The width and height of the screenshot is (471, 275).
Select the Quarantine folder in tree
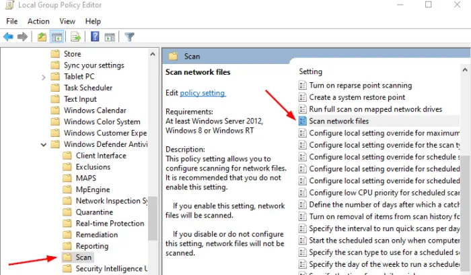coord(93,212)
